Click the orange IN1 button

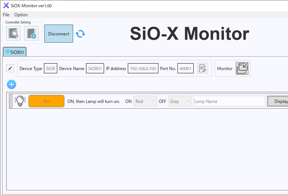pos(46,101)
